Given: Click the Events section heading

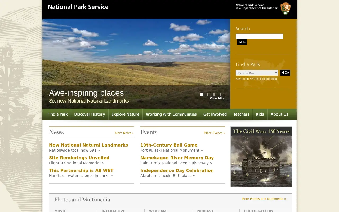Looking at the screenshot, I should [149, 132].
